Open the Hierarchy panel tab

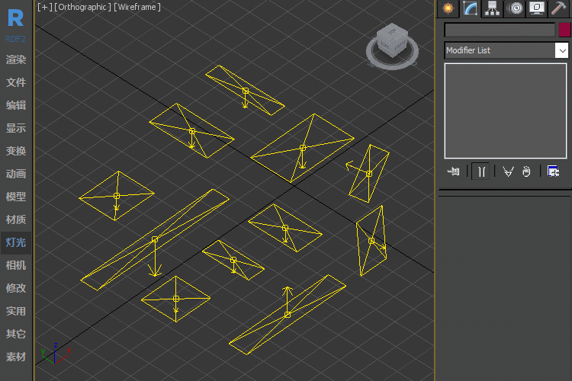tap(492, 8)
